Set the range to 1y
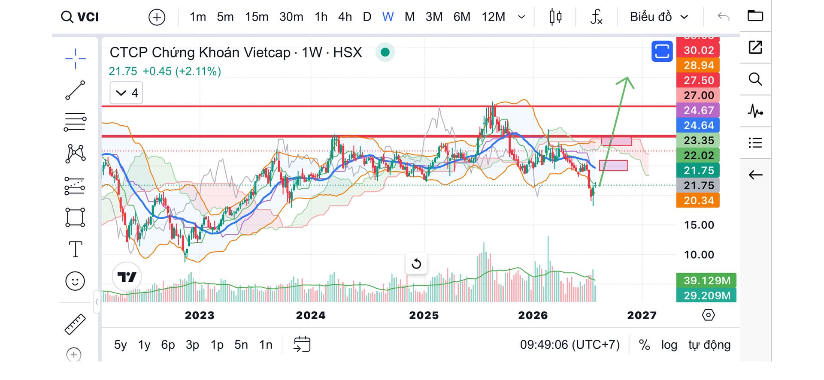Viewport: 824px width, 380px height. 144,345
